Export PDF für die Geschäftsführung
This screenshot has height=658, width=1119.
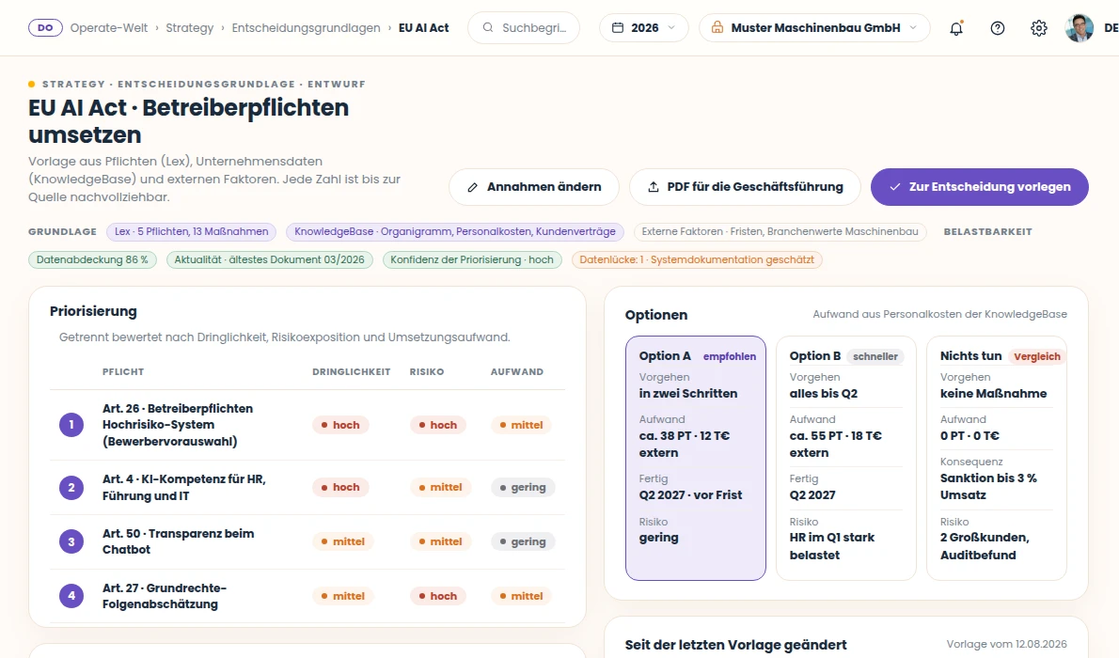pos(745,187)
